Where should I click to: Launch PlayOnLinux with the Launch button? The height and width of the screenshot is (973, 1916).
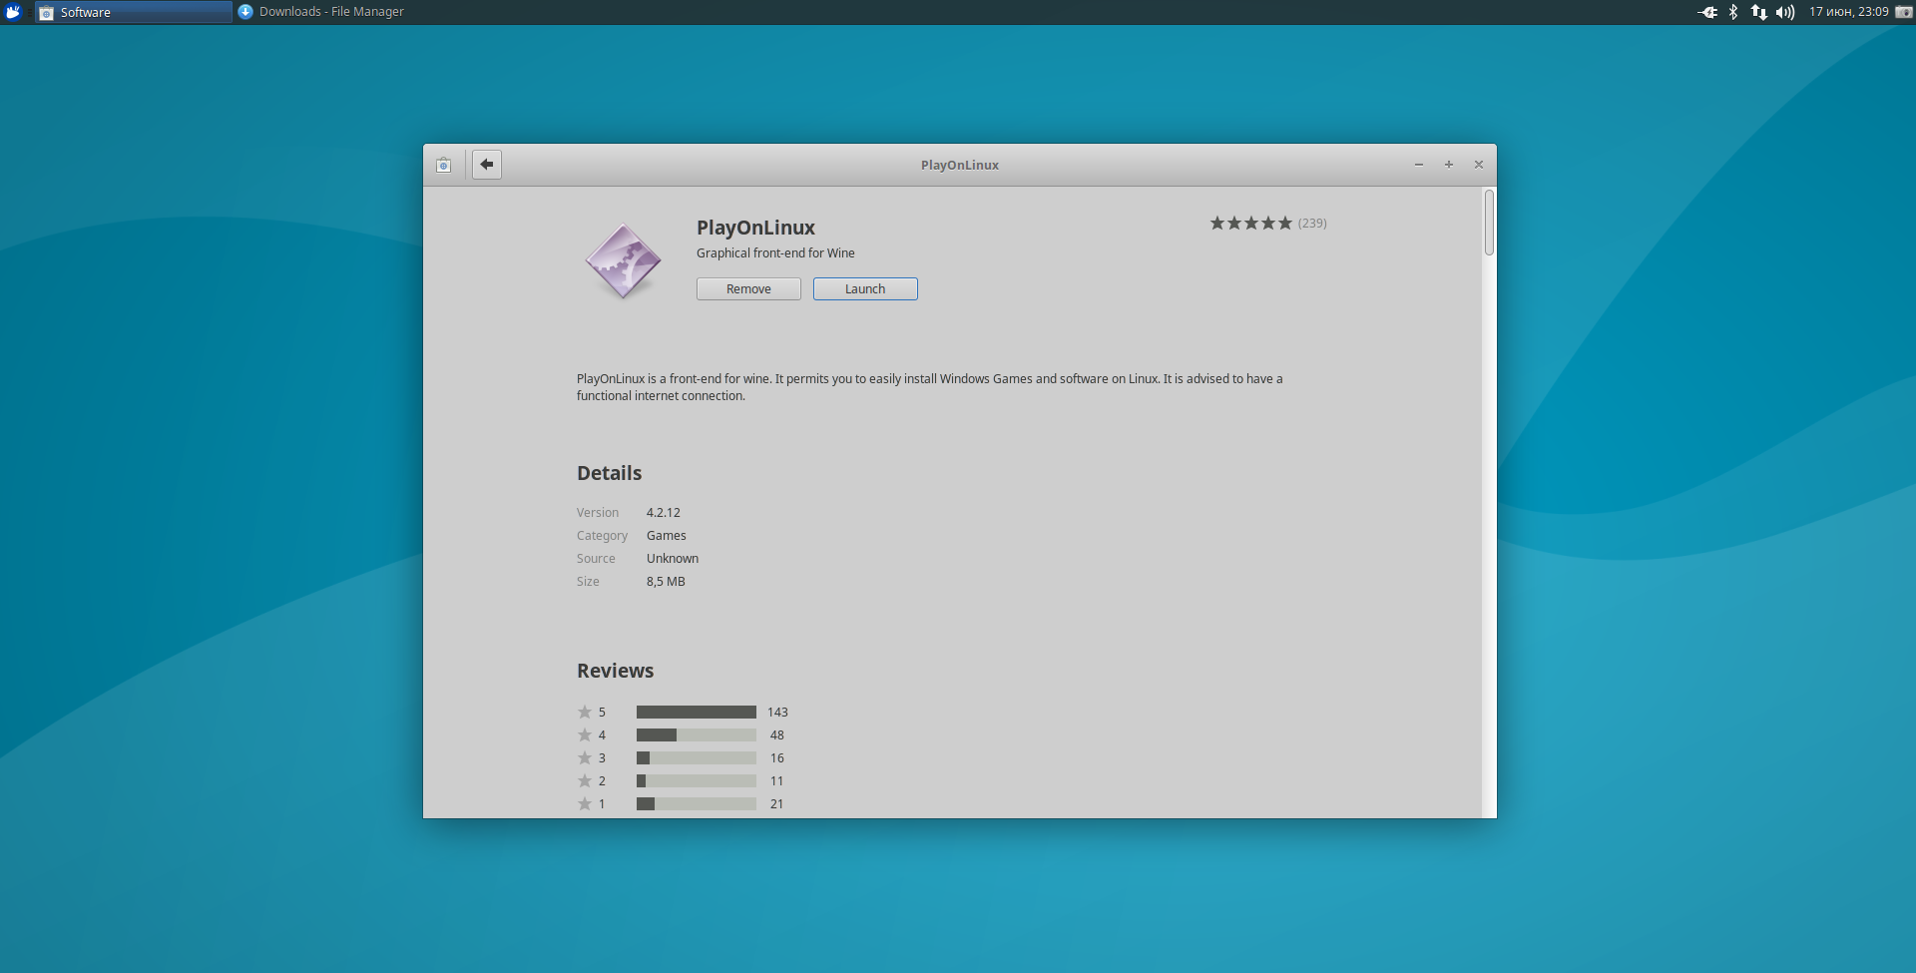pyautogui.click(x=865, y=289)
